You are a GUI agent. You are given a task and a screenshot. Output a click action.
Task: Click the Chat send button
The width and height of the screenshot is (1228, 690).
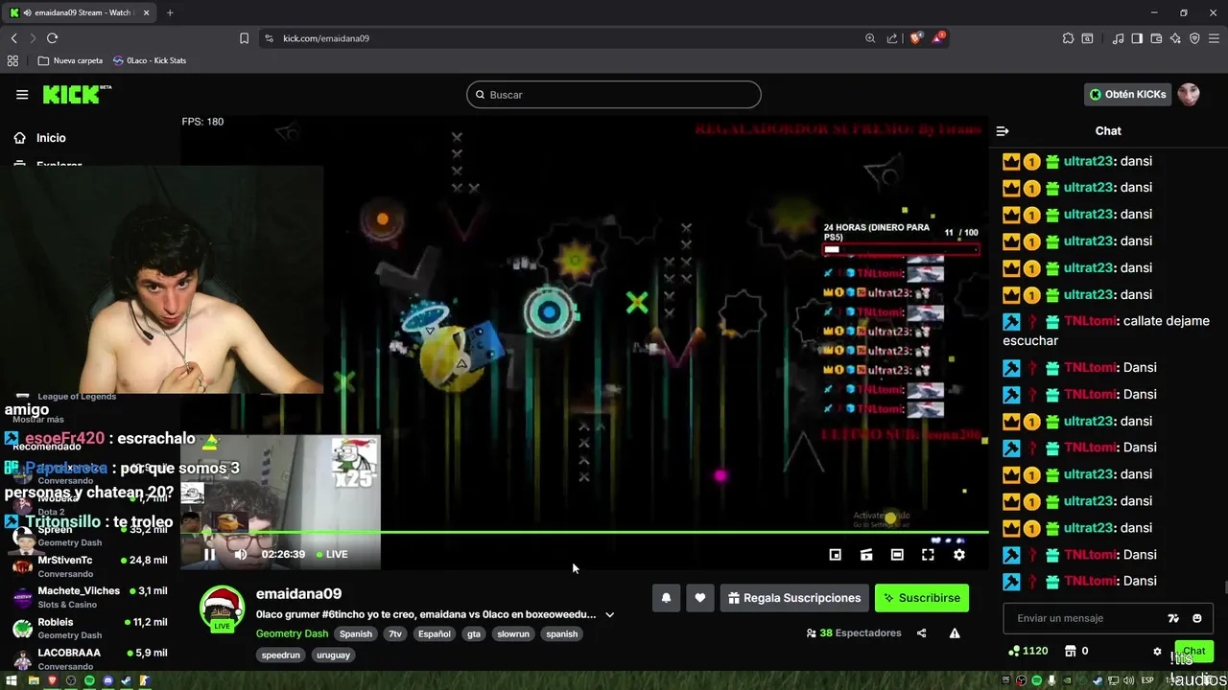point(1193,651)
